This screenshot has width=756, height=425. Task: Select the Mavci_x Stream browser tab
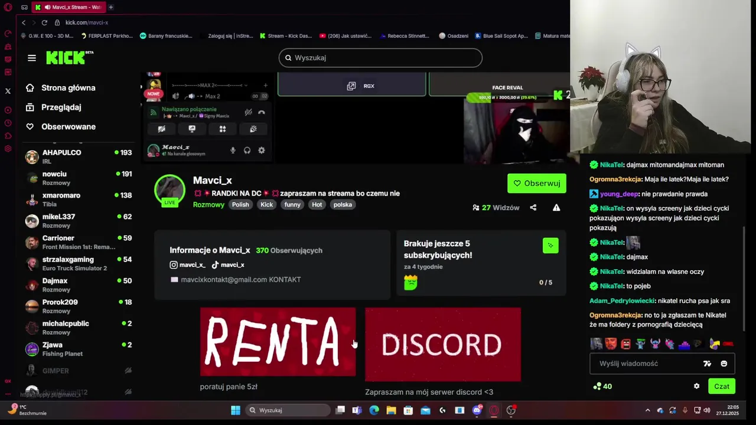[69, 7]
